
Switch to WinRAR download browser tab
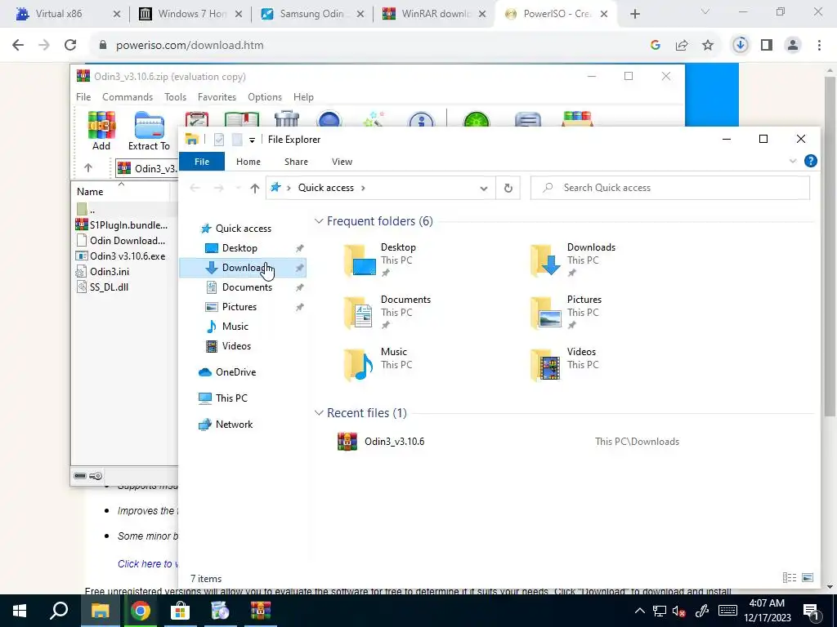coord(435,14)
